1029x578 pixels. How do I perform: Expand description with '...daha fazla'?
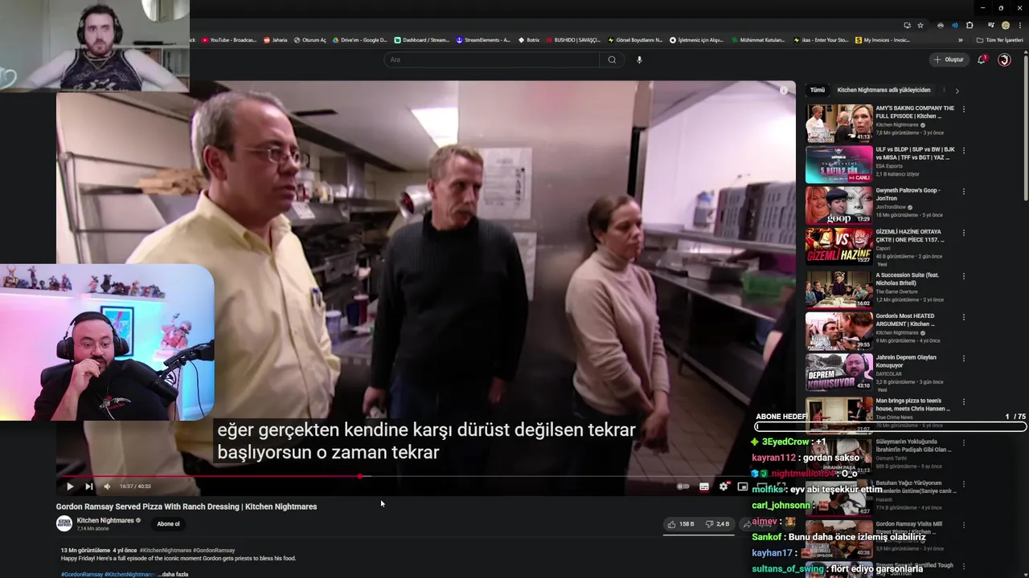(x=173, y=574)
